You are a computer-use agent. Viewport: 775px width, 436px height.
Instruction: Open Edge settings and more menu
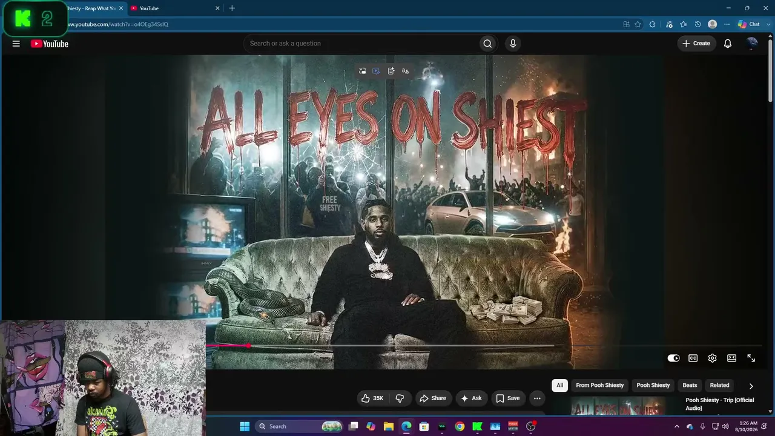727,24
